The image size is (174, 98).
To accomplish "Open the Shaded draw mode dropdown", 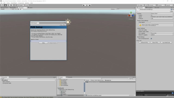I will 6,9.
